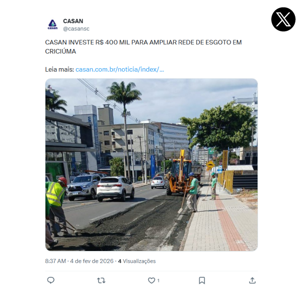Open the X logo in the corner
The image size is (303, 303).
tap(283, 19)
